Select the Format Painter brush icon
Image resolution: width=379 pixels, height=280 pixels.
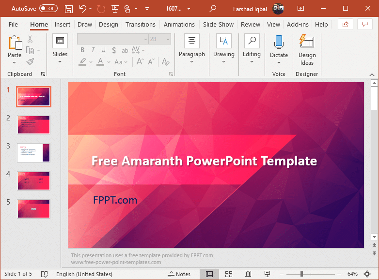coord(30,61)
